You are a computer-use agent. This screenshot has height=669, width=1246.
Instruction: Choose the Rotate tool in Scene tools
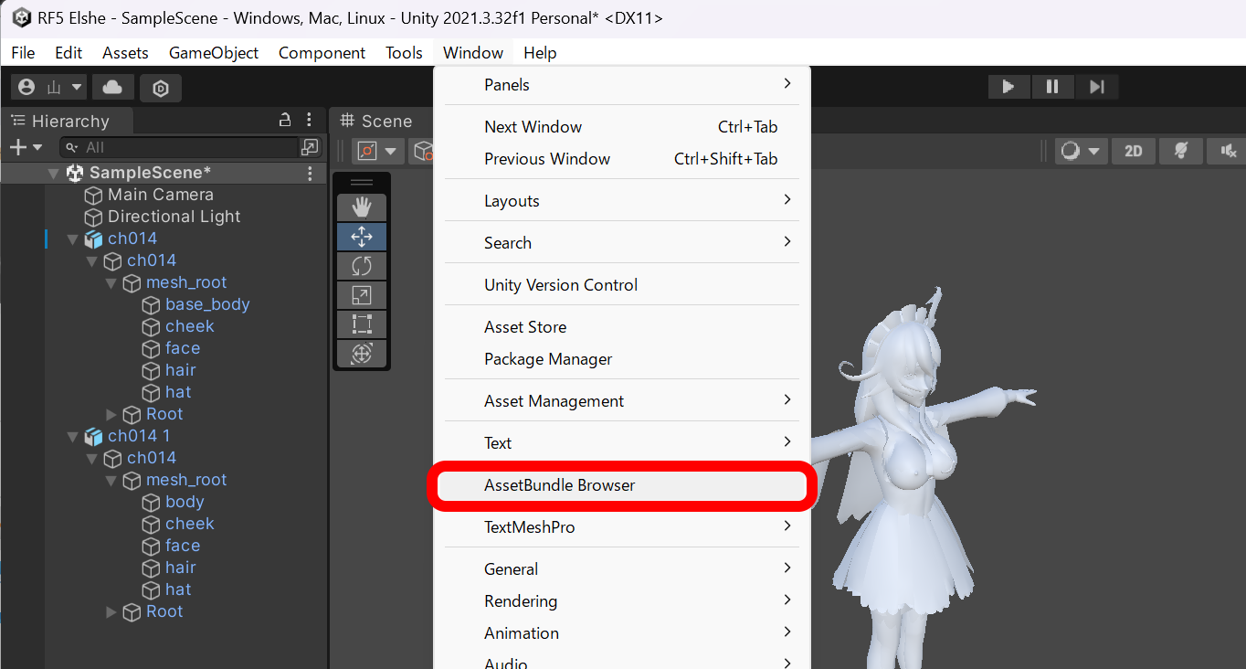(362, 266)
